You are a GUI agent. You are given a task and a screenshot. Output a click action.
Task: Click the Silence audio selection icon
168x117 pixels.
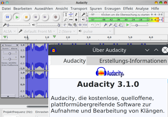click(85, 25)
